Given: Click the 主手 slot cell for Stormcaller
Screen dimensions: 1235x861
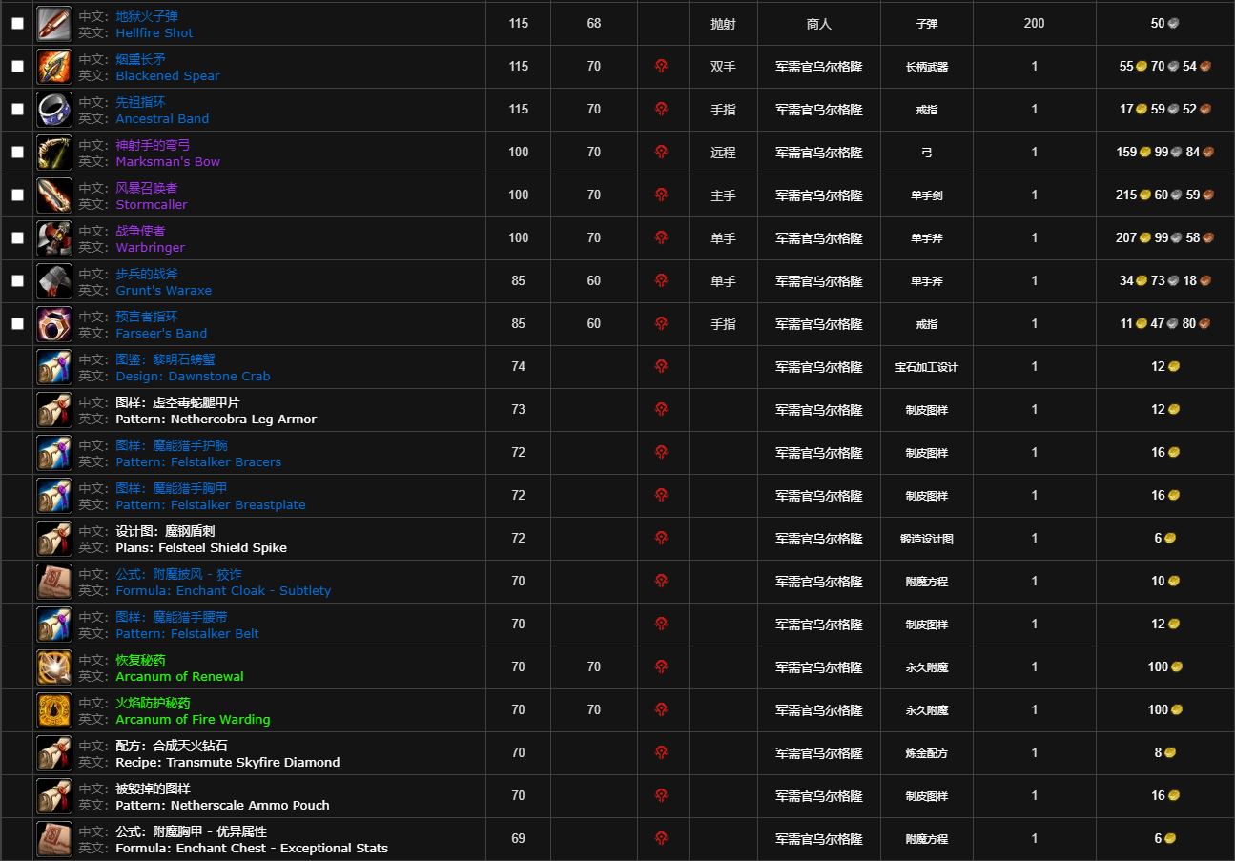Looking at the screenshot, I should pyautogui.click(x=723, y=195).
